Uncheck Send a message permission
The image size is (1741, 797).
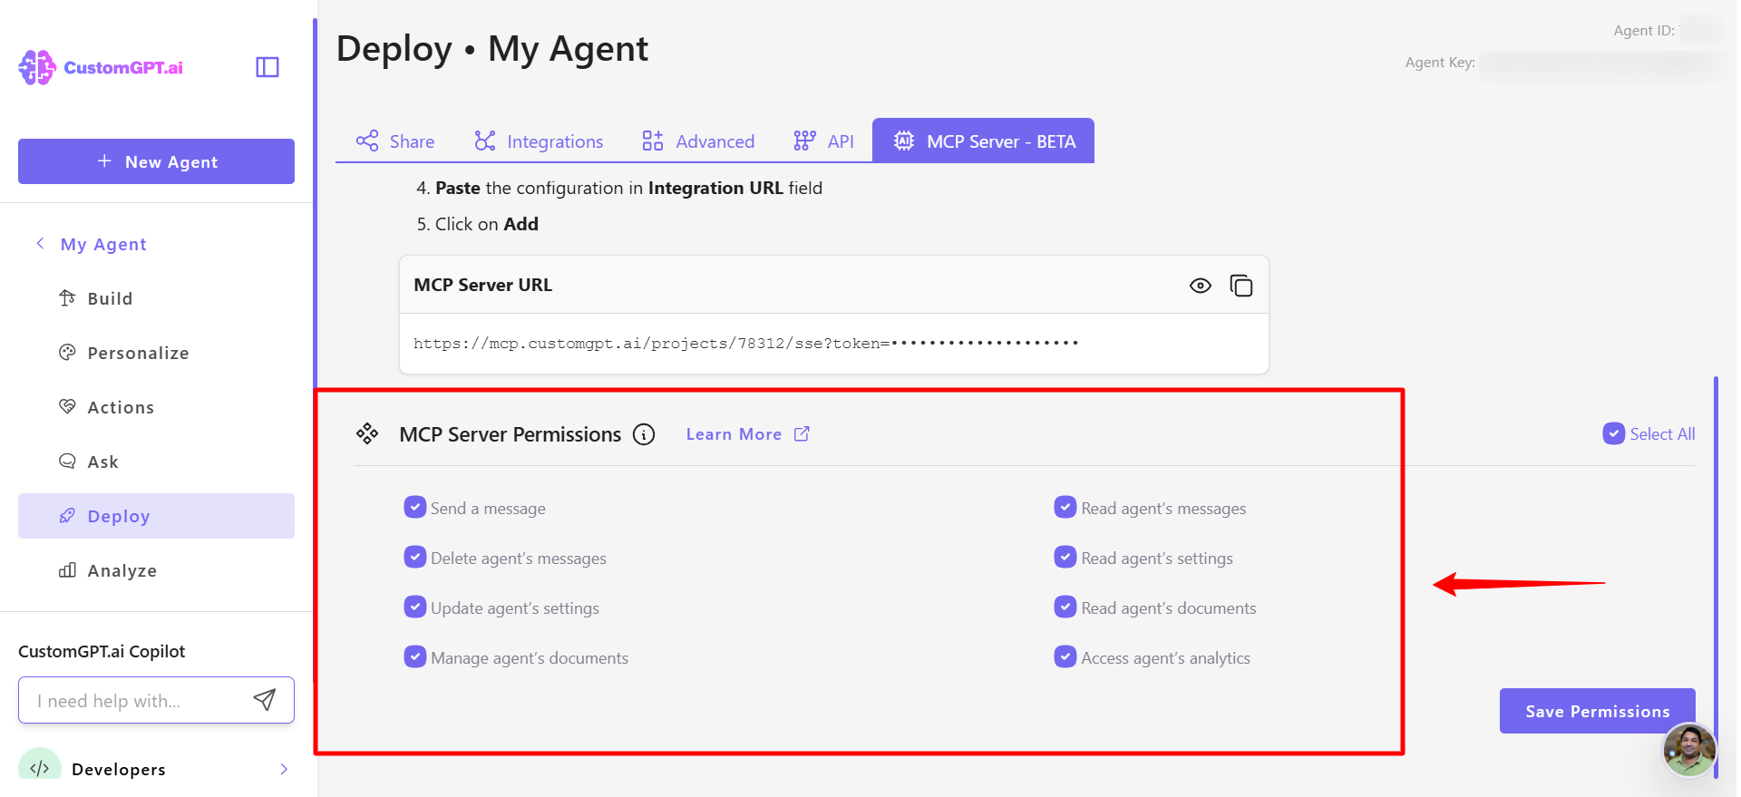(415, 507)
